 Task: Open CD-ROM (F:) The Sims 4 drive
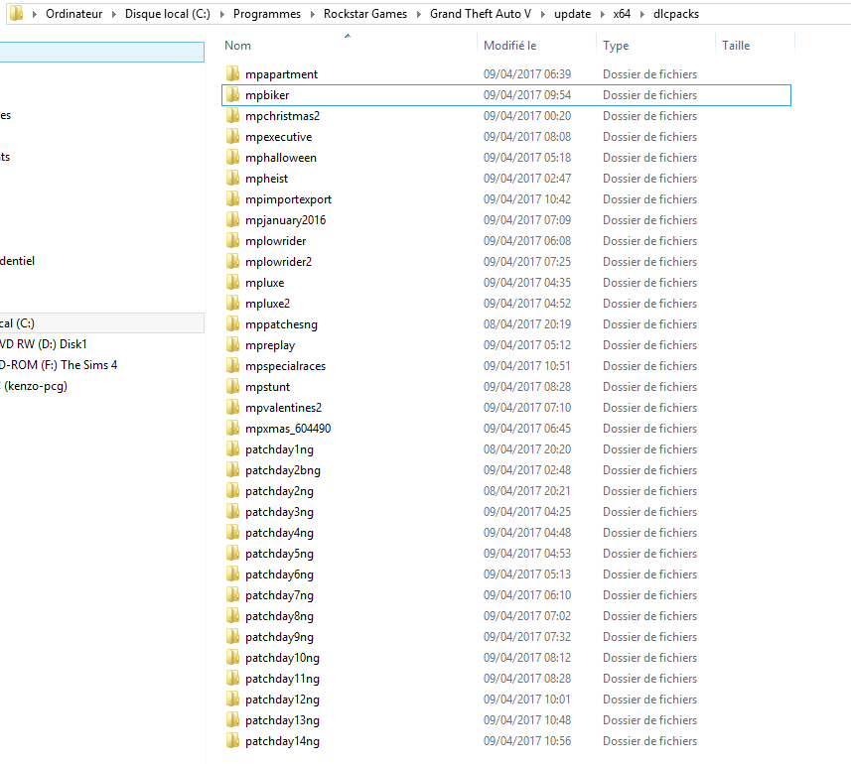point(59,365)
